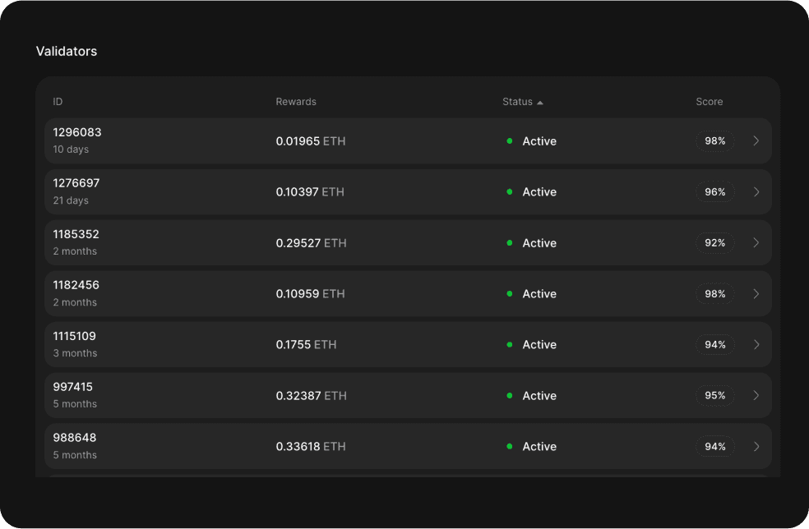809x529 pixels.
Task: Click Active status text for validator 1296083
Action: pos(539,141)
